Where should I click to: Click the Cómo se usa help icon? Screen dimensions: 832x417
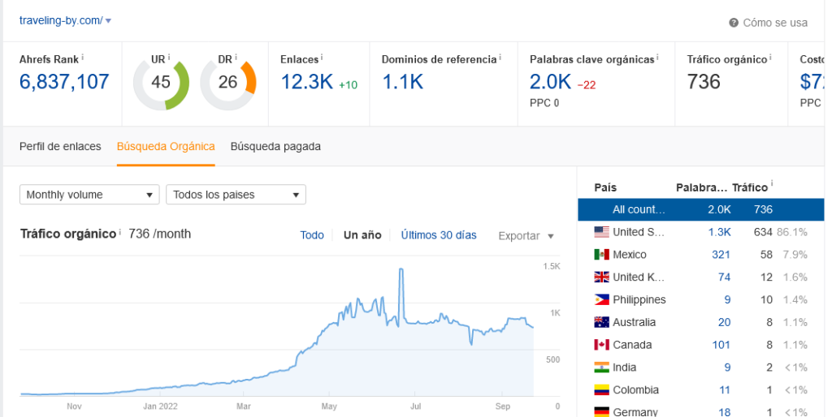[x=734, y=23]
